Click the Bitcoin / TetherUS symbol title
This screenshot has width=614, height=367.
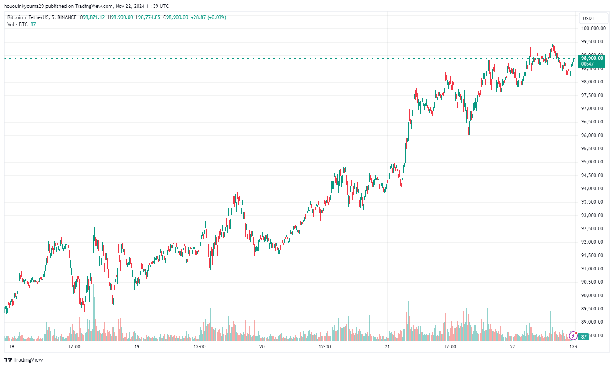(28, 17)
